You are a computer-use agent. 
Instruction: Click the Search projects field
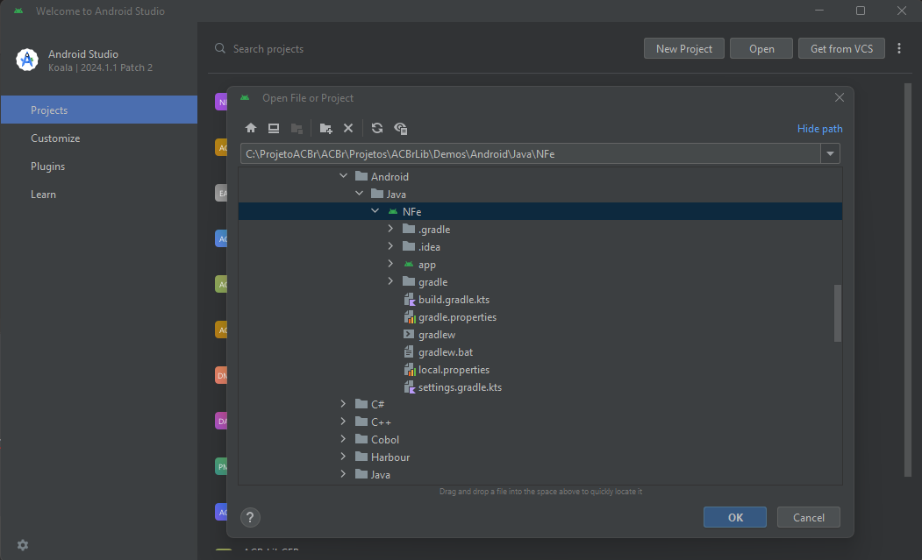click(268, 49)
